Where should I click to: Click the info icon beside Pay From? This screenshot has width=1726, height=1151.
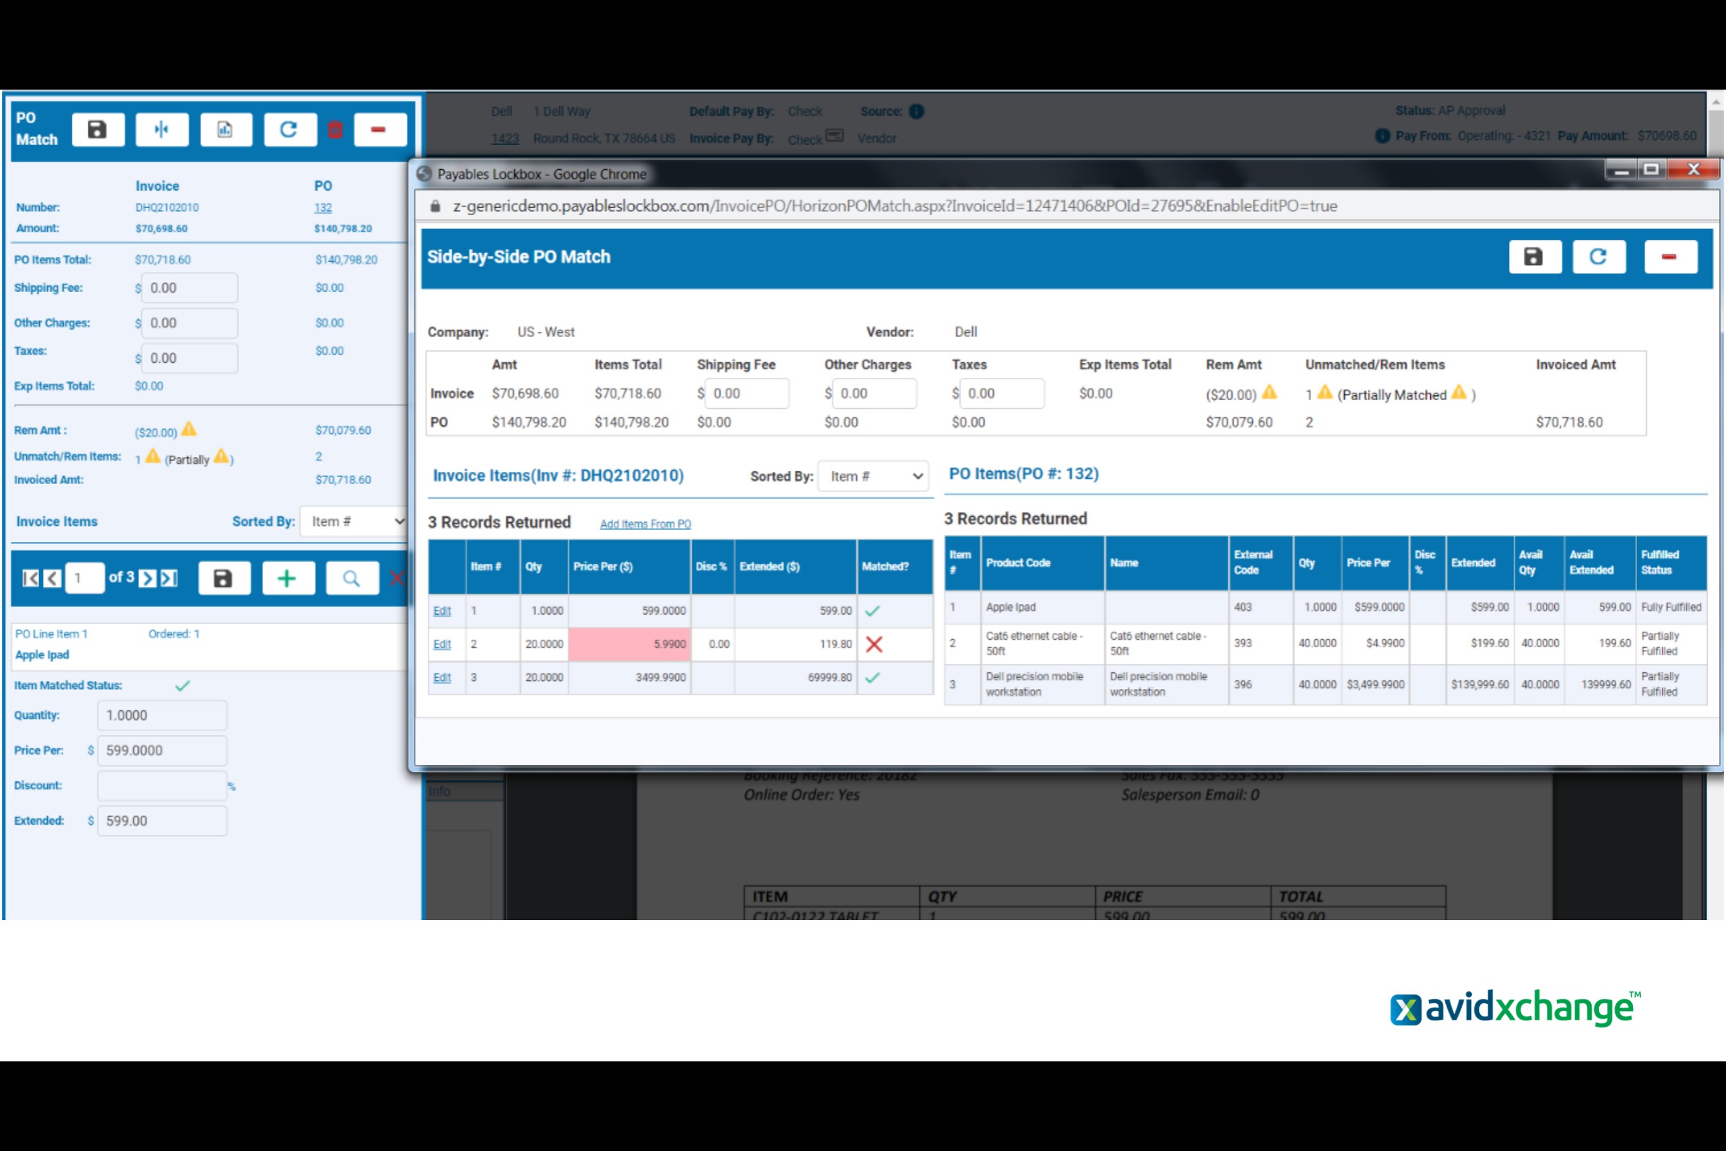pos(1383,136)
